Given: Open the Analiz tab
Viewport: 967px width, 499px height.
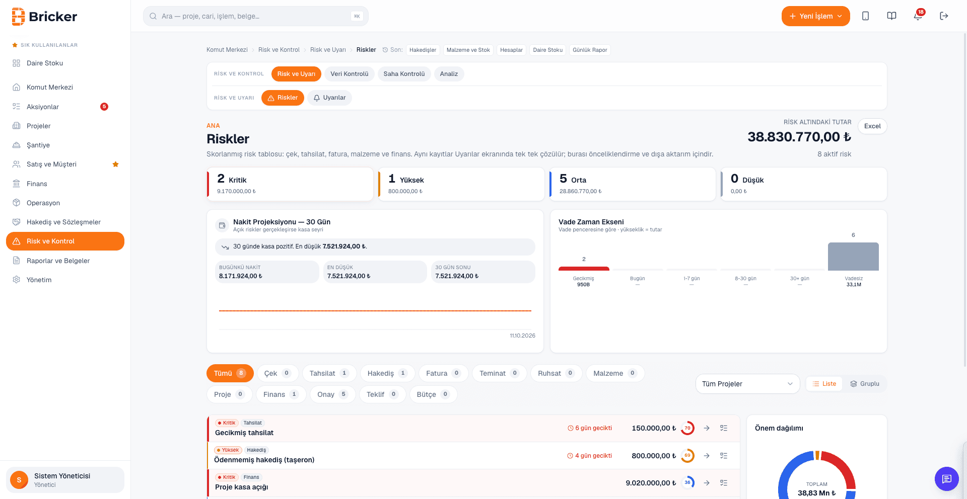Looking at the screenshot, I should tap(449, 74).
